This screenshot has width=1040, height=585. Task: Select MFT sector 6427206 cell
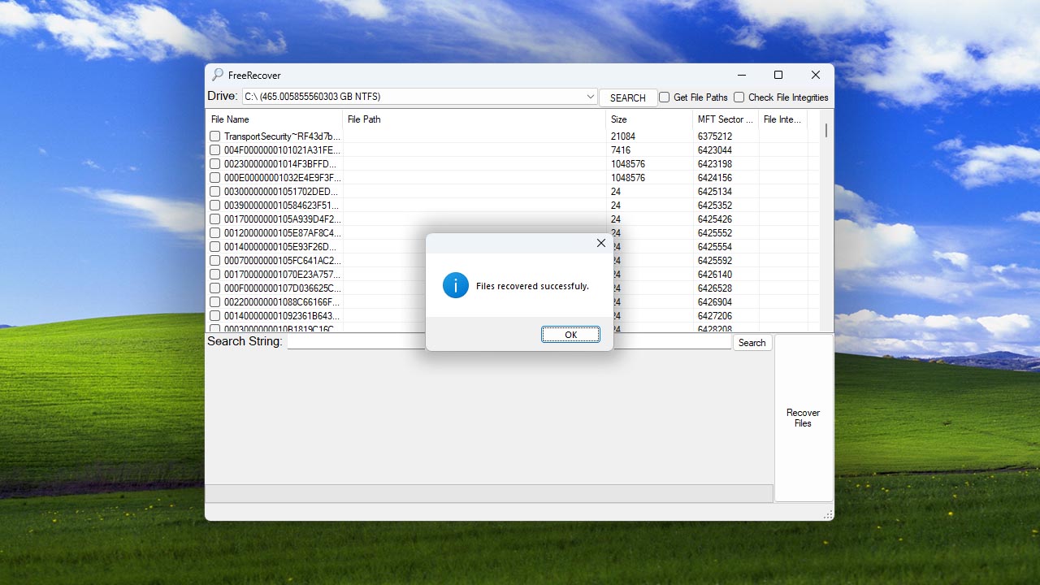click(x=715, y=316)
